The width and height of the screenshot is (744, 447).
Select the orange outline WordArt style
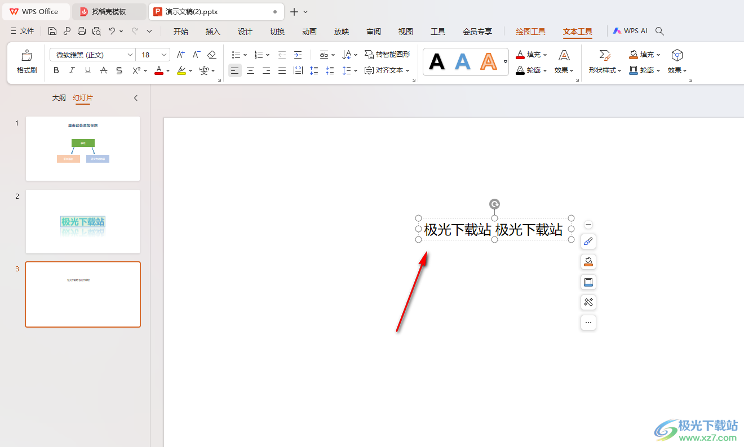click(489, 61)
